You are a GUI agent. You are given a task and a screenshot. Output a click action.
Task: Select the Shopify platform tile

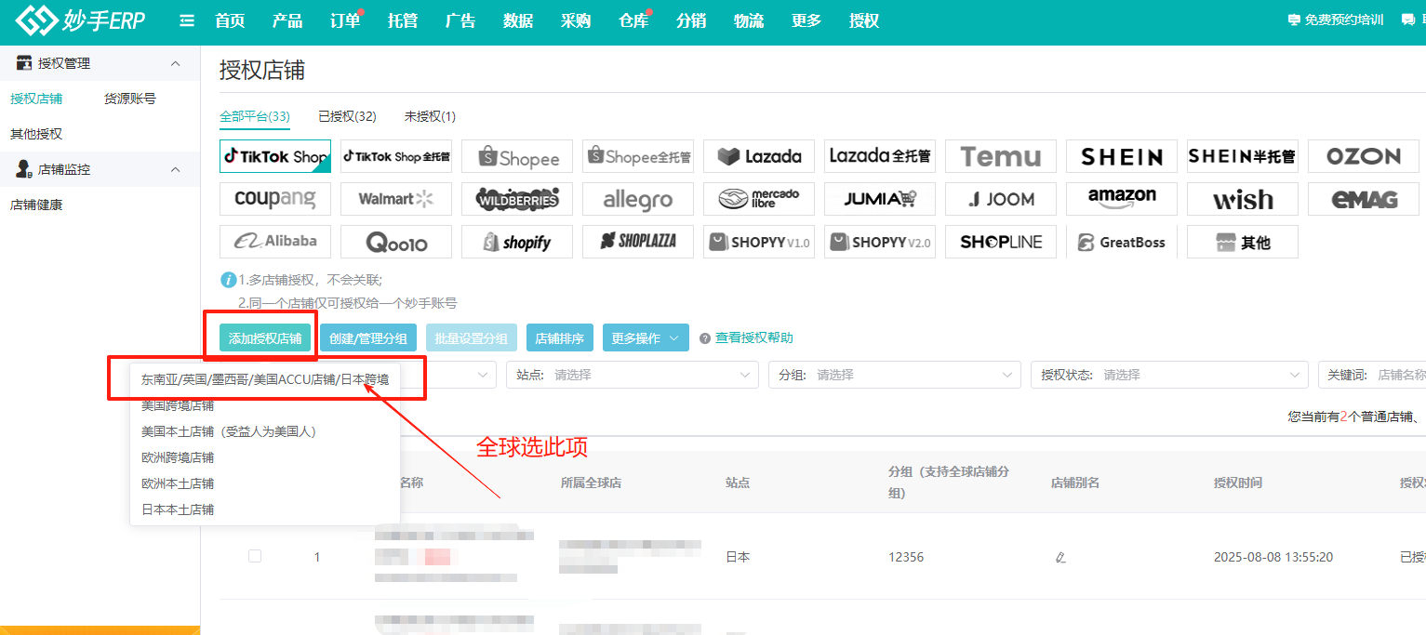point(517,242)
